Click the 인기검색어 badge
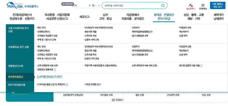Image resolution: width=228 pixels, height=106 pixels. (x=68, y=4)
